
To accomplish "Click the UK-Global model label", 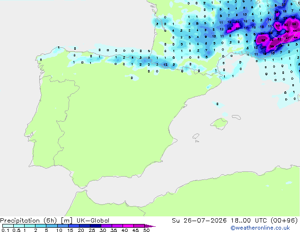I will tap(93, 221).
